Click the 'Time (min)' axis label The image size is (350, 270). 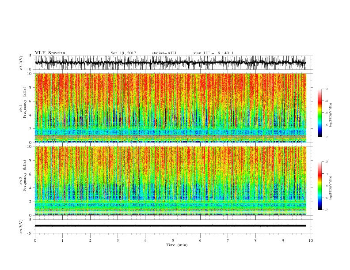[177, 245]
